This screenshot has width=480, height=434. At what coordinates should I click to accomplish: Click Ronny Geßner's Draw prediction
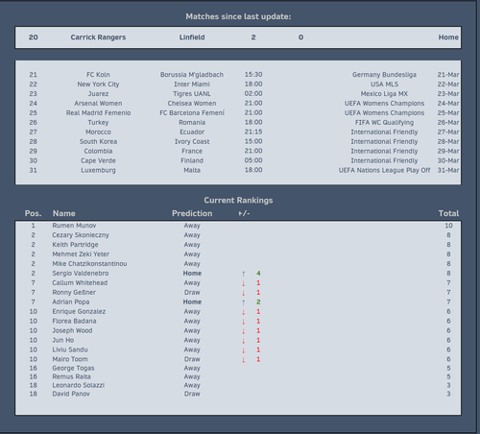click(192, 293)
